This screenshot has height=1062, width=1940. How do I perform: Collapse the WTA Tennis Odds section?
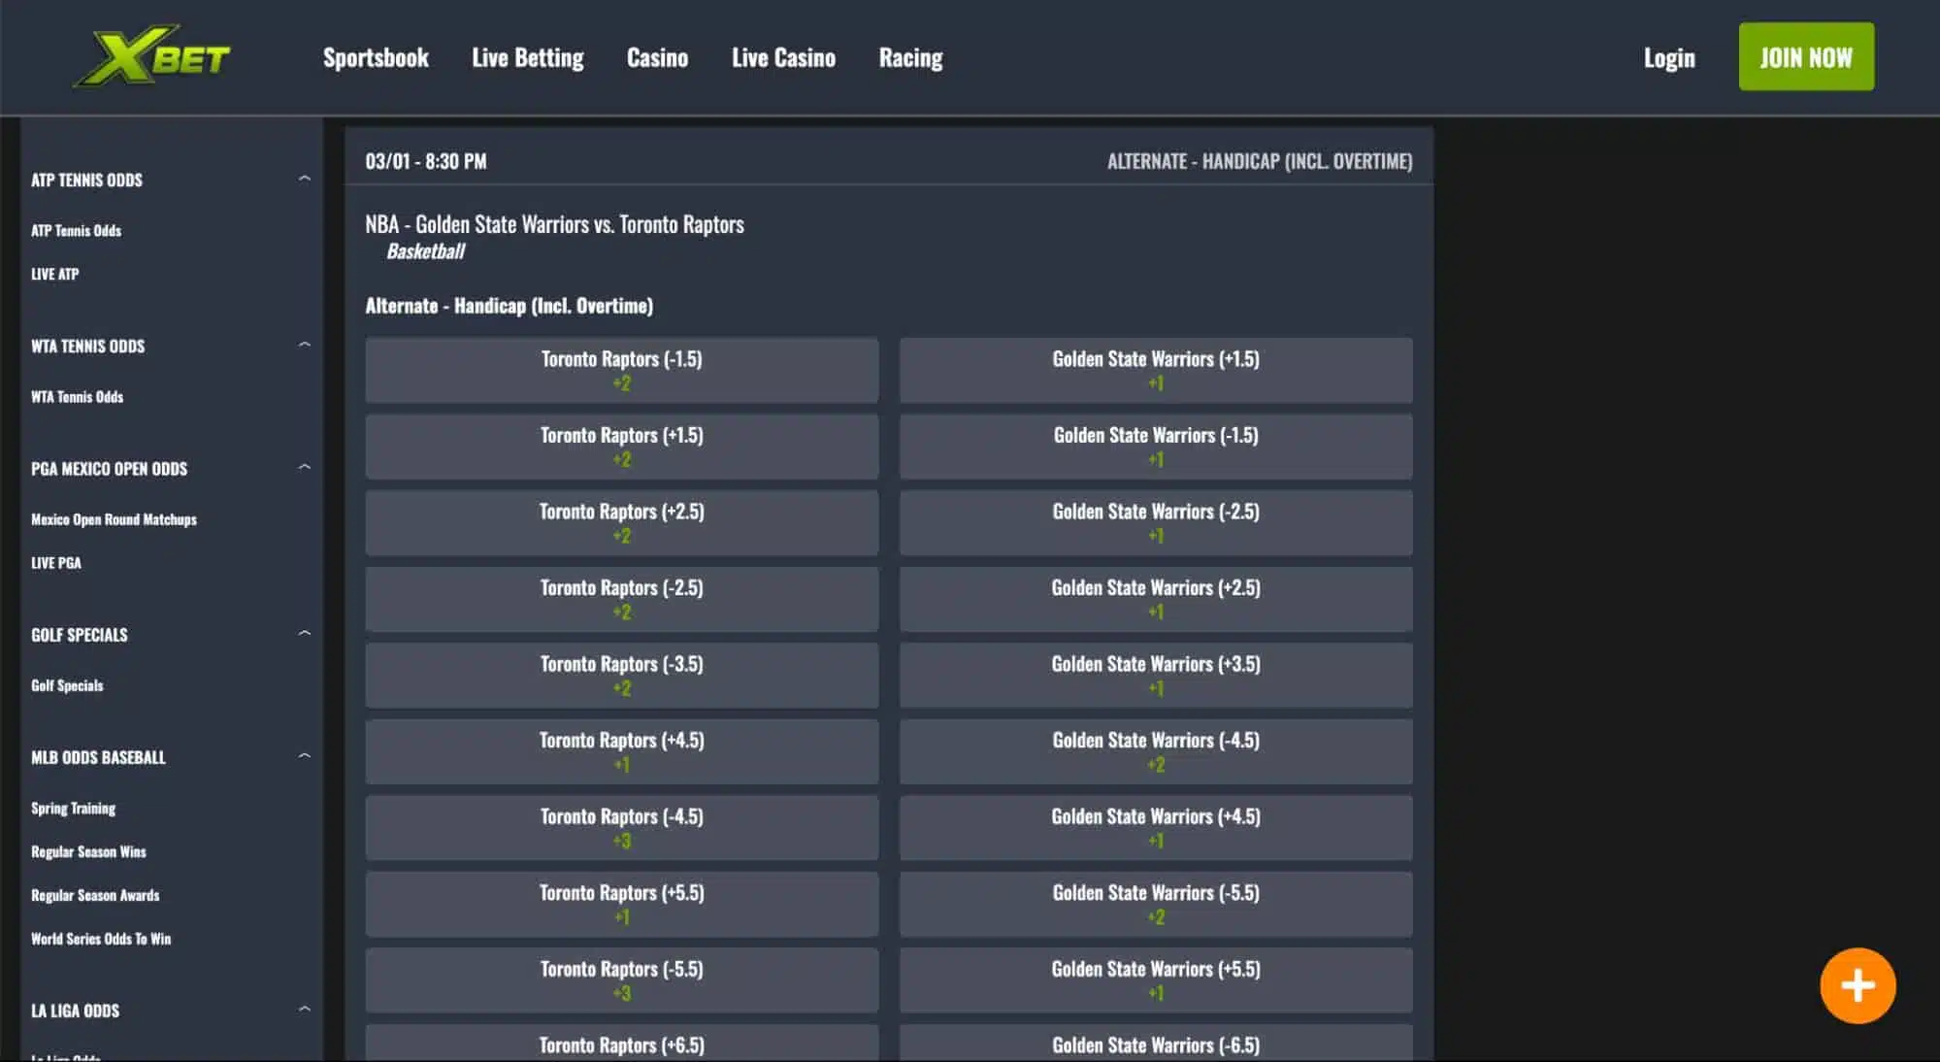click(x=304, y=345)
